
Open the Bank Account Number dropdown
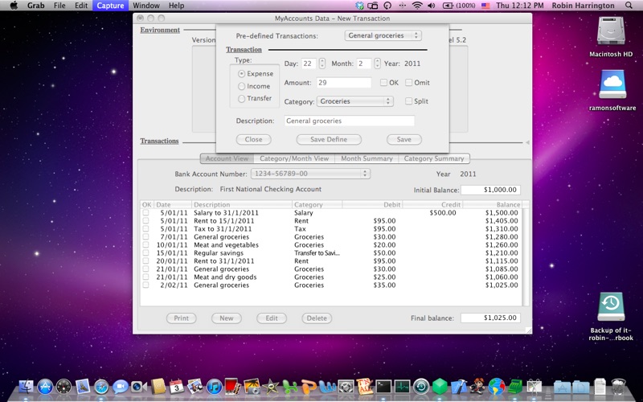[x=310, y=173]
